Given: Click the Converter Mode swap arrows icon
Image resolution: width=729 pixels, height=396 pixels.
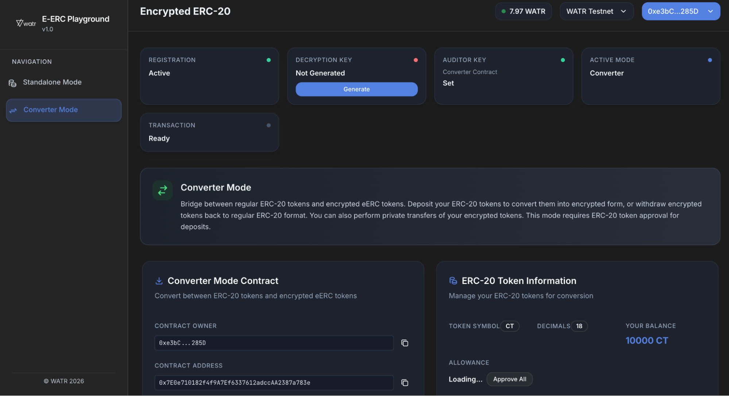Looking at the screenshot, I should (13, 110).
